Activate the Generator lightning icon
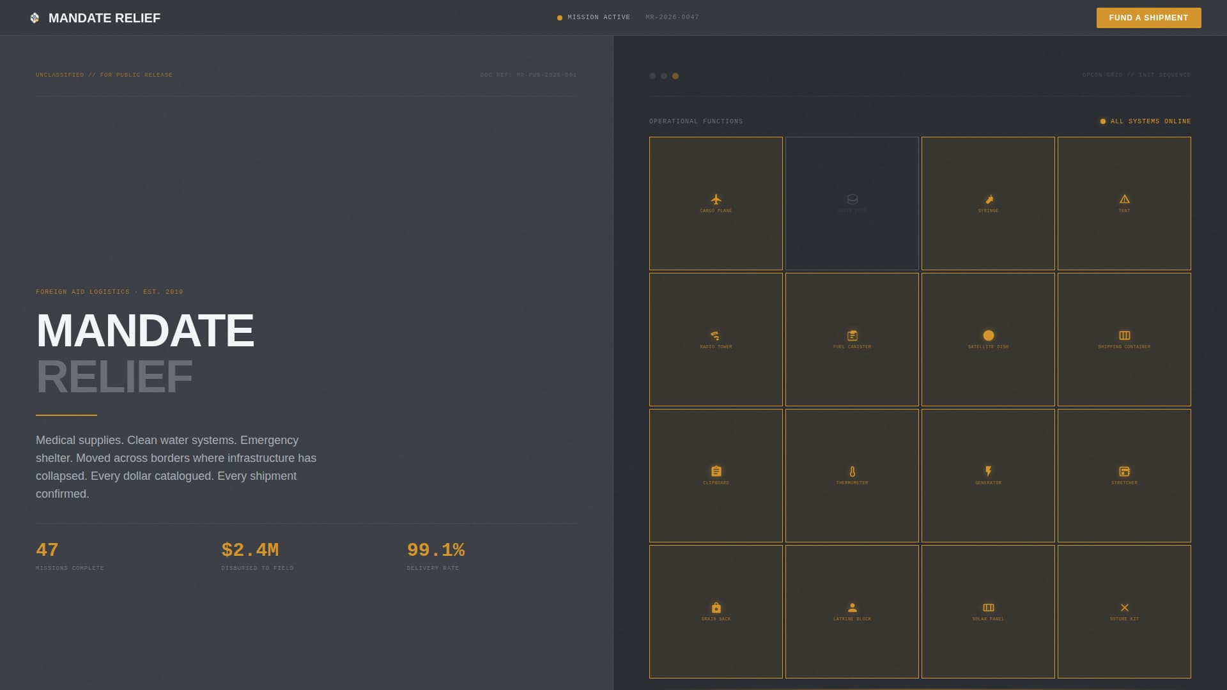Image resolution: width=1227 pixels, height=690 pixels. [x=988, y=471]
